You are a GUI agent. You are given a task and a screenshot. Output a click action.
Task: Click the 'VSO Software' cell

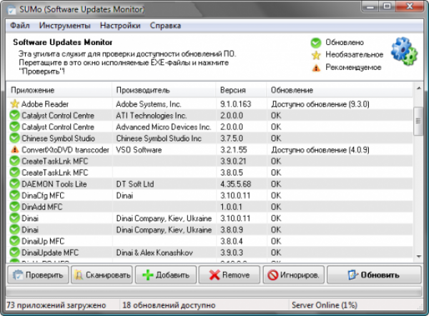[x=139, y=150]
